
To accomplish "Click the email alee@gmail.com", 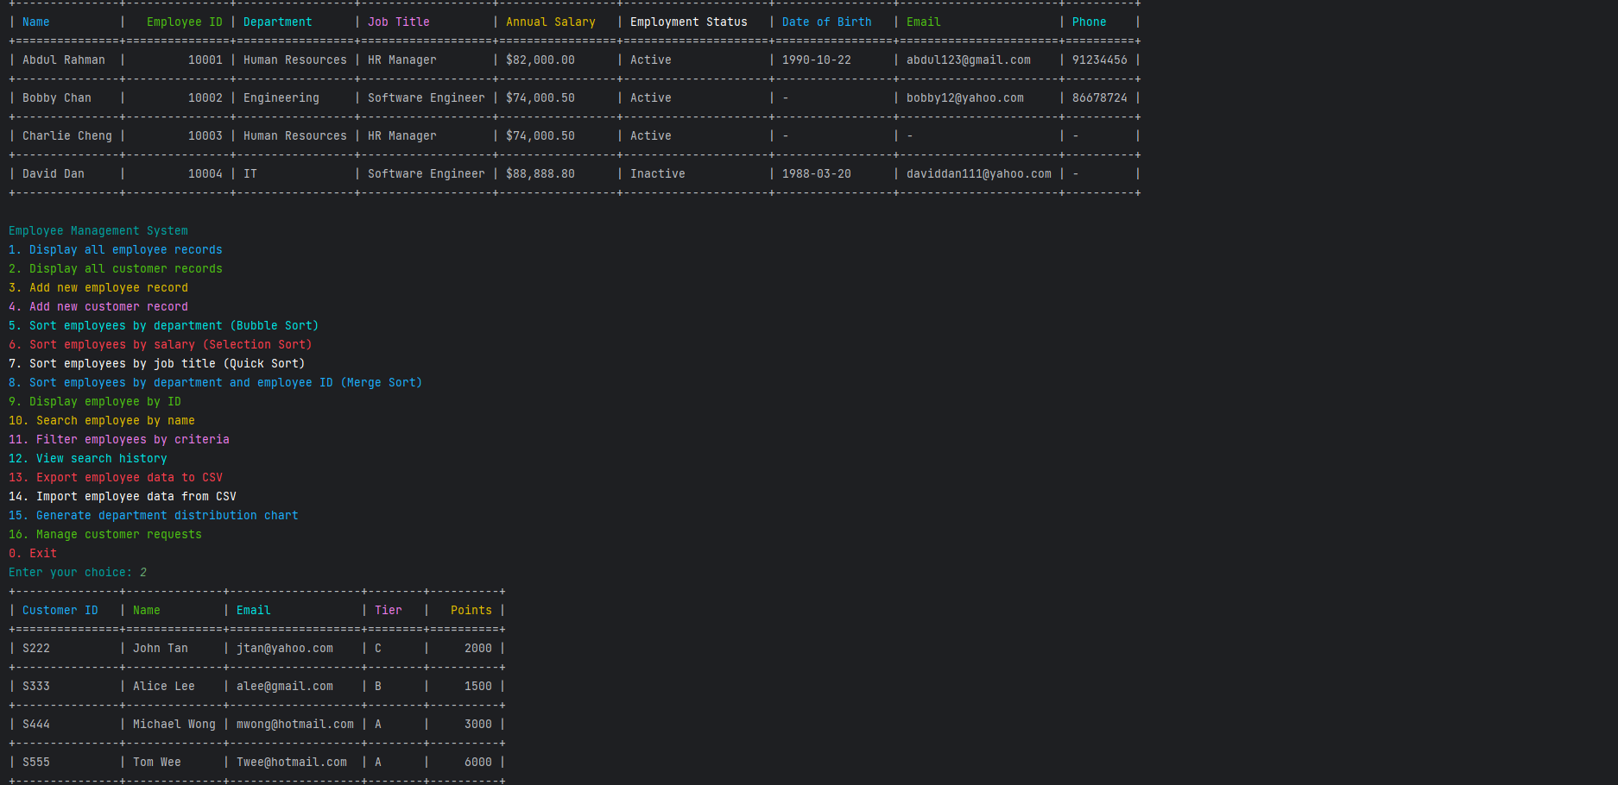I will (285, 686).
